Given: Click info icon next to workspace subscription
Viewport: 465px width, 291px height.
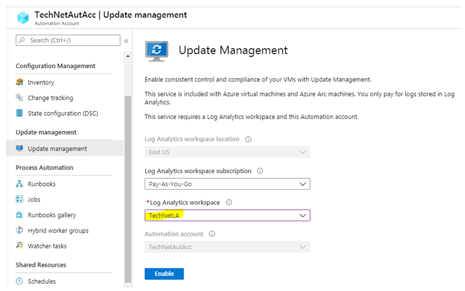Looking at the screenshot, I should [x=260, y=171].
